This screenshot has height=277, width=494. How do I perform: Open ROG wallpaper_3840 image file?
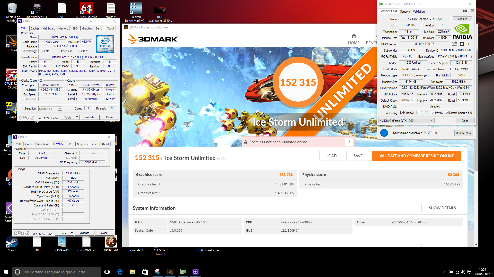[160, 13]
